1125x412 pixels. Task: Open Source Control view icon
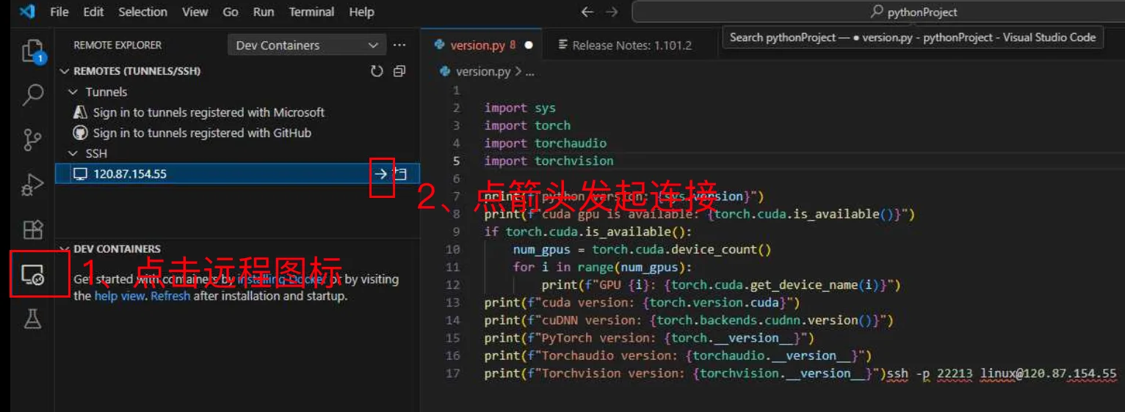click(x=33, y=139)
